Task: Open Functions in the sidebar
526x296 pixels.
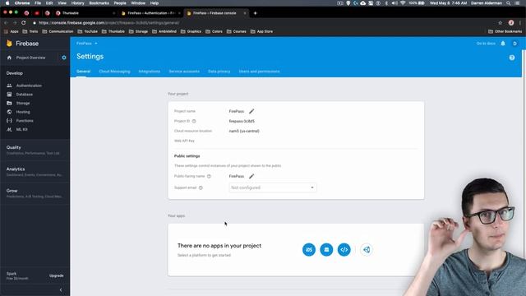Action: [x=25, y=121]
